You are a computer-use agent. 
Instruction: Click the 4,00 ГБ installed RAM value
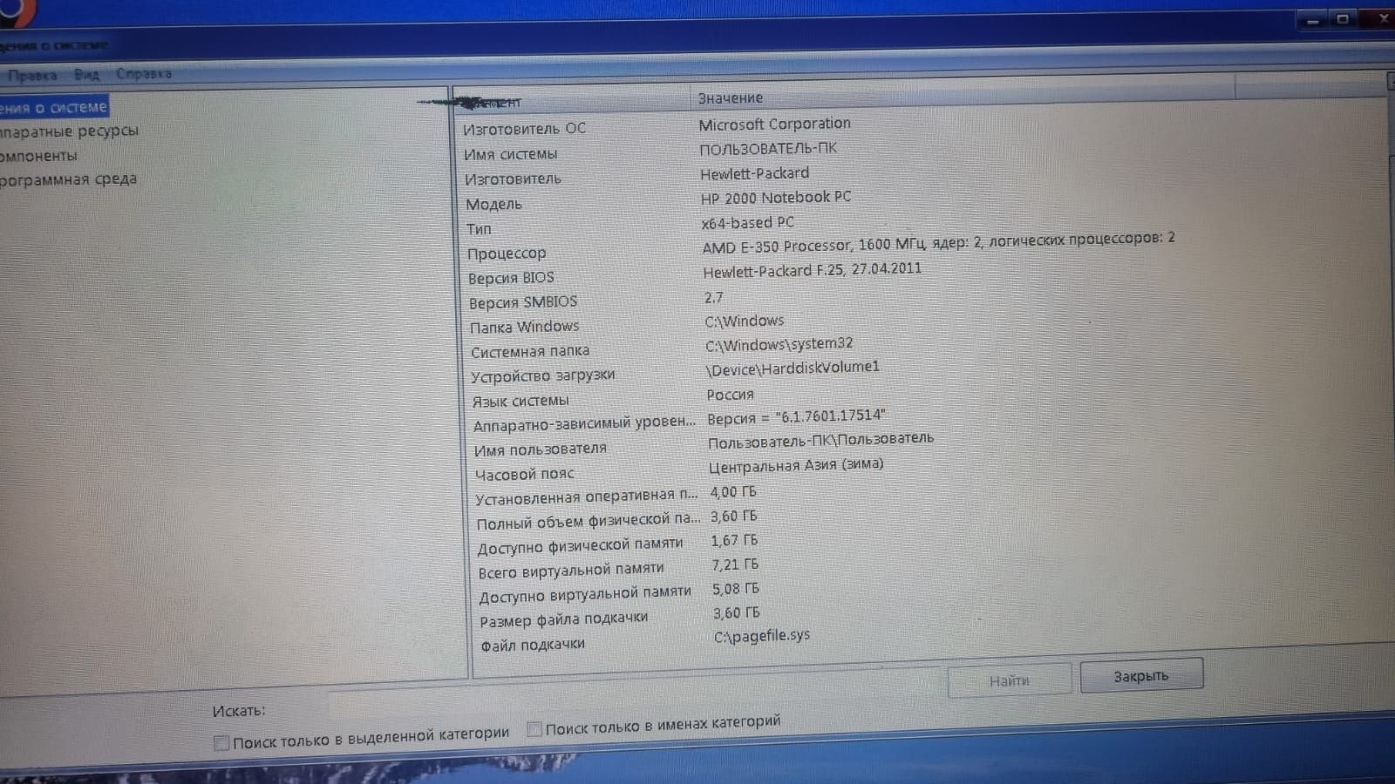pyautogui.click(x=733, y=492)
